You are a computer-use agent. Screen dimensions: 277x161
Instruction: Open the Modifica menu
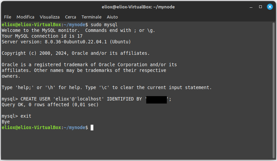click(25, 17)
